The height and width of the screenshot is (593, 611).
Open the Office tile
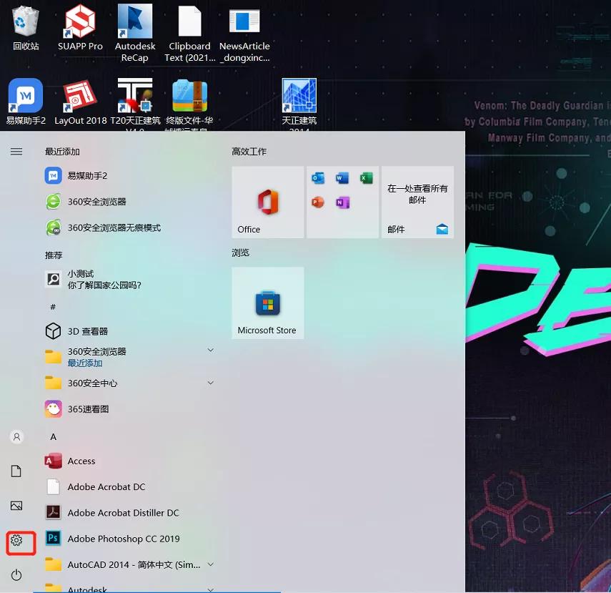[267, 202]
